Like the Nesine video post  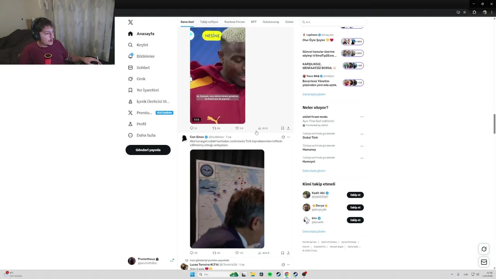[x=239, y=128]
